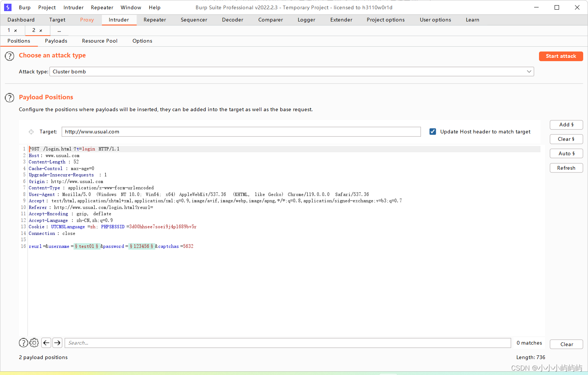
Task: Click the POST /login.html request line
Action: [74, 149]
